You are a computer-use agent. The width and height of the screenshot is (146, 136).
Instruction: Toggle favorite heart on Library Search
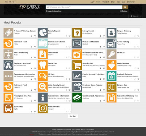click(x=104, y=36)
